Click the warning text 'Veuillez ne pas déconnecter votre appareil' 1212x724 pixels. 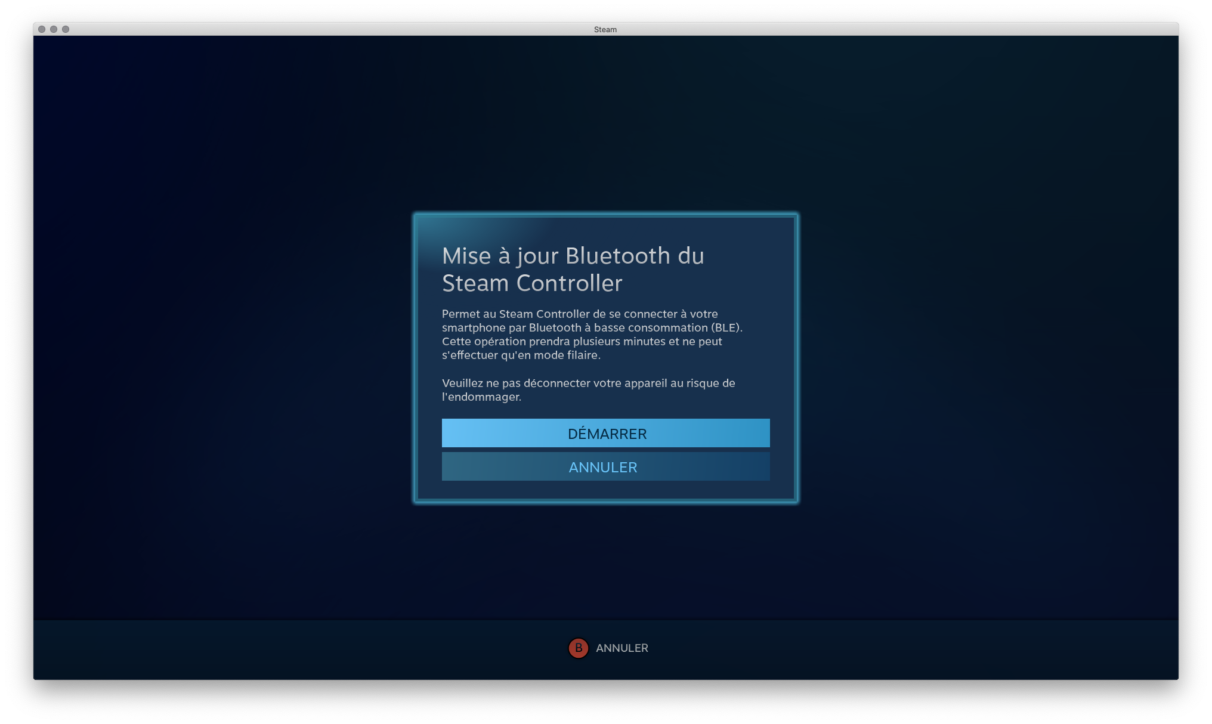pos(554,383)
